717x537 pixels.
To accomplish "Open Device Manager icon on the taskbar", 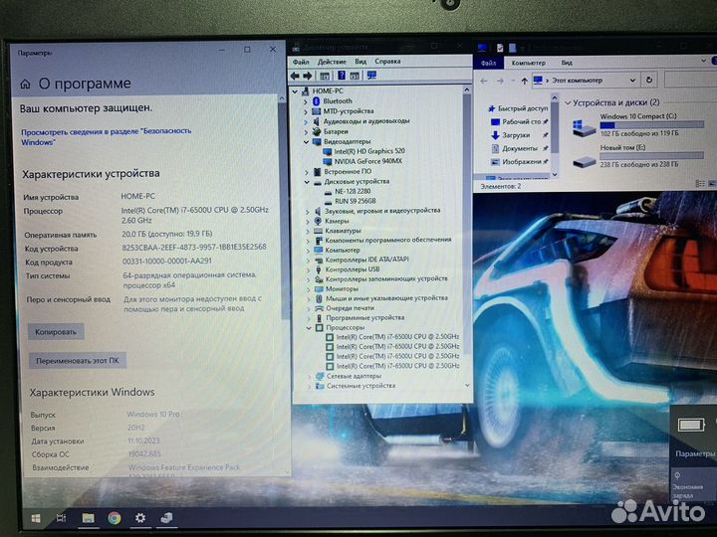I will coord(167,518).
